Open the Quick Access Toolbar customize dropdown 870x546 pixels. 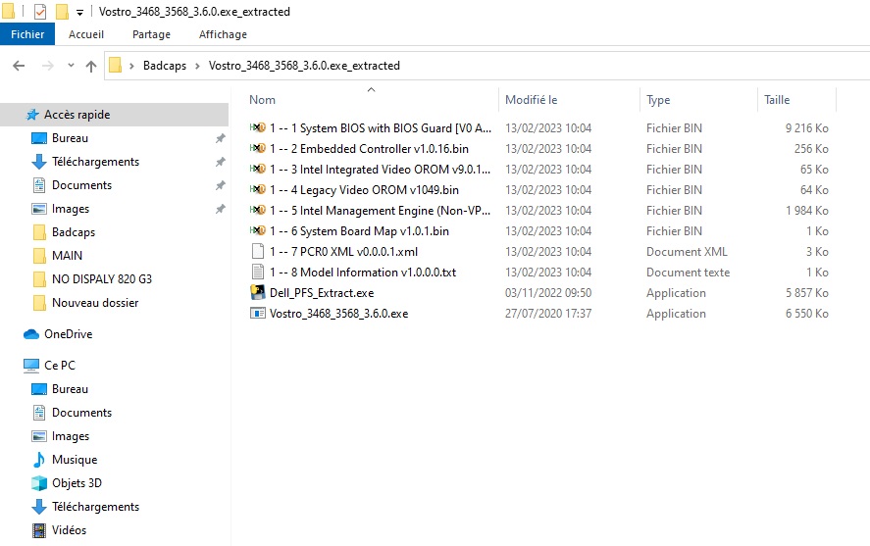tap(79, 12)
